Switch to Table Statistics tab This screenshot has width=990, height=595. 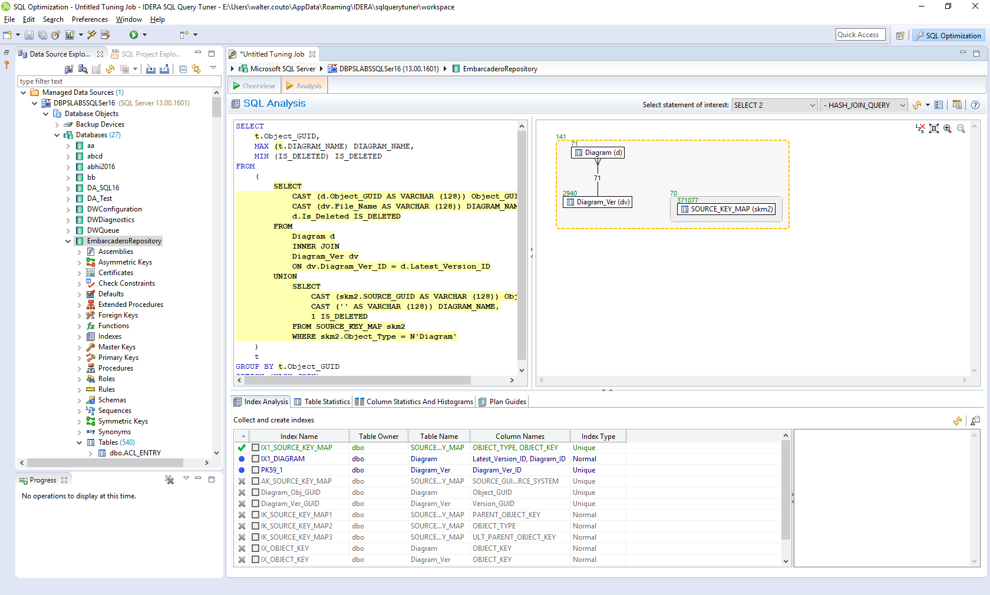tap(322, 402)
